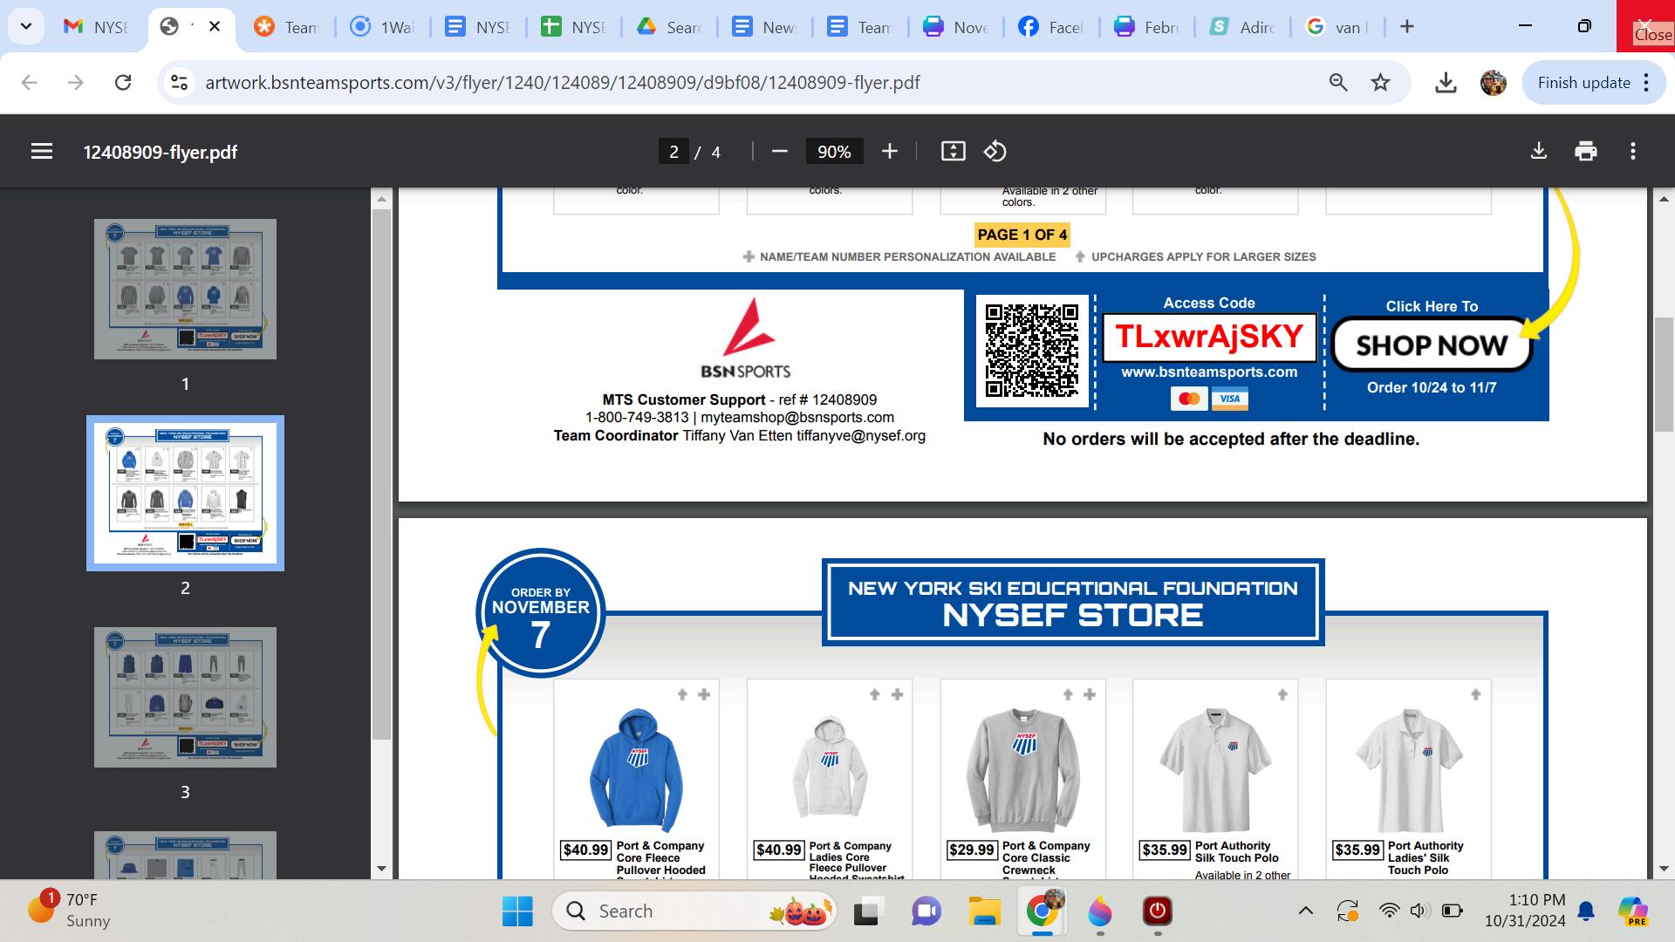
Task: Show hidden system tray icons chevron
Action: coord(1305,911)
